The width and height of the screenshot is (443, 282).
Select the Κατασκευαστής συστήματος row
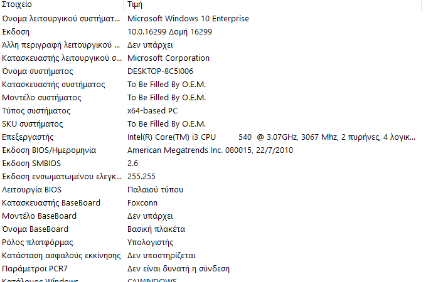(x=210, y=85)
